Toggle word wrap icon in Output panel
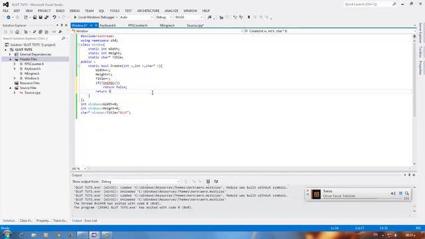Screen dimensions: 425x239 pos(216,181)
